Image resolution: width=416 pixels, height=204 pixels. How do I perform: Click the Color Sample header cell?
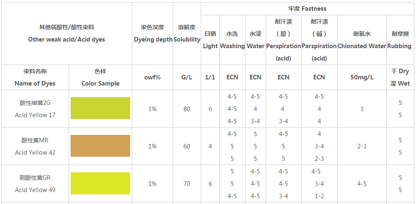pyautogui.click(x=100, y=77)
